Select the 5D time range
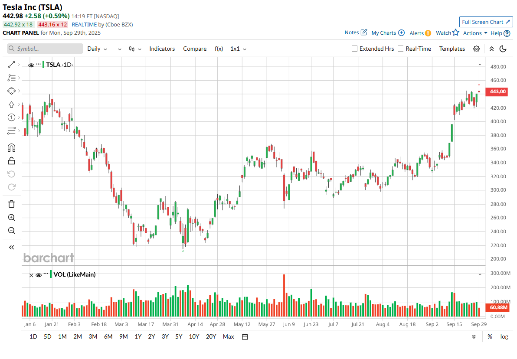Screen dimensions: 517x359 click(x=47, y=336)
